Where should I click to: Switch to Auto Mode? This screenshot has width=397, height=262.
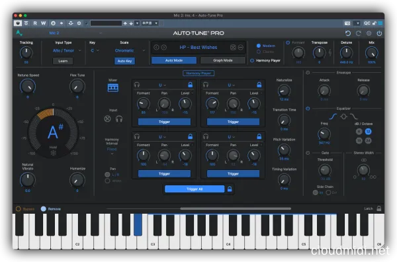[x=174, y=60]
